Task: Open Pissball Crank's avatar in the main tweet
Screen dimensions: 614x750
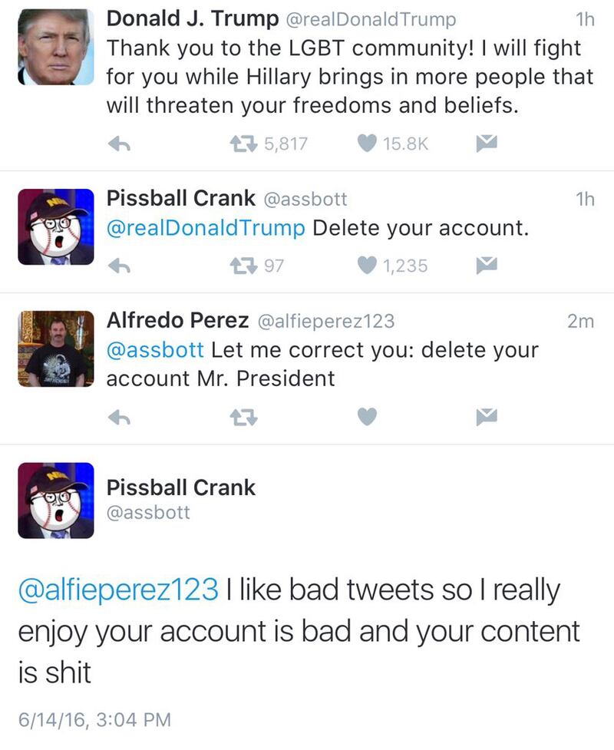Action: [x=54, y=501]
